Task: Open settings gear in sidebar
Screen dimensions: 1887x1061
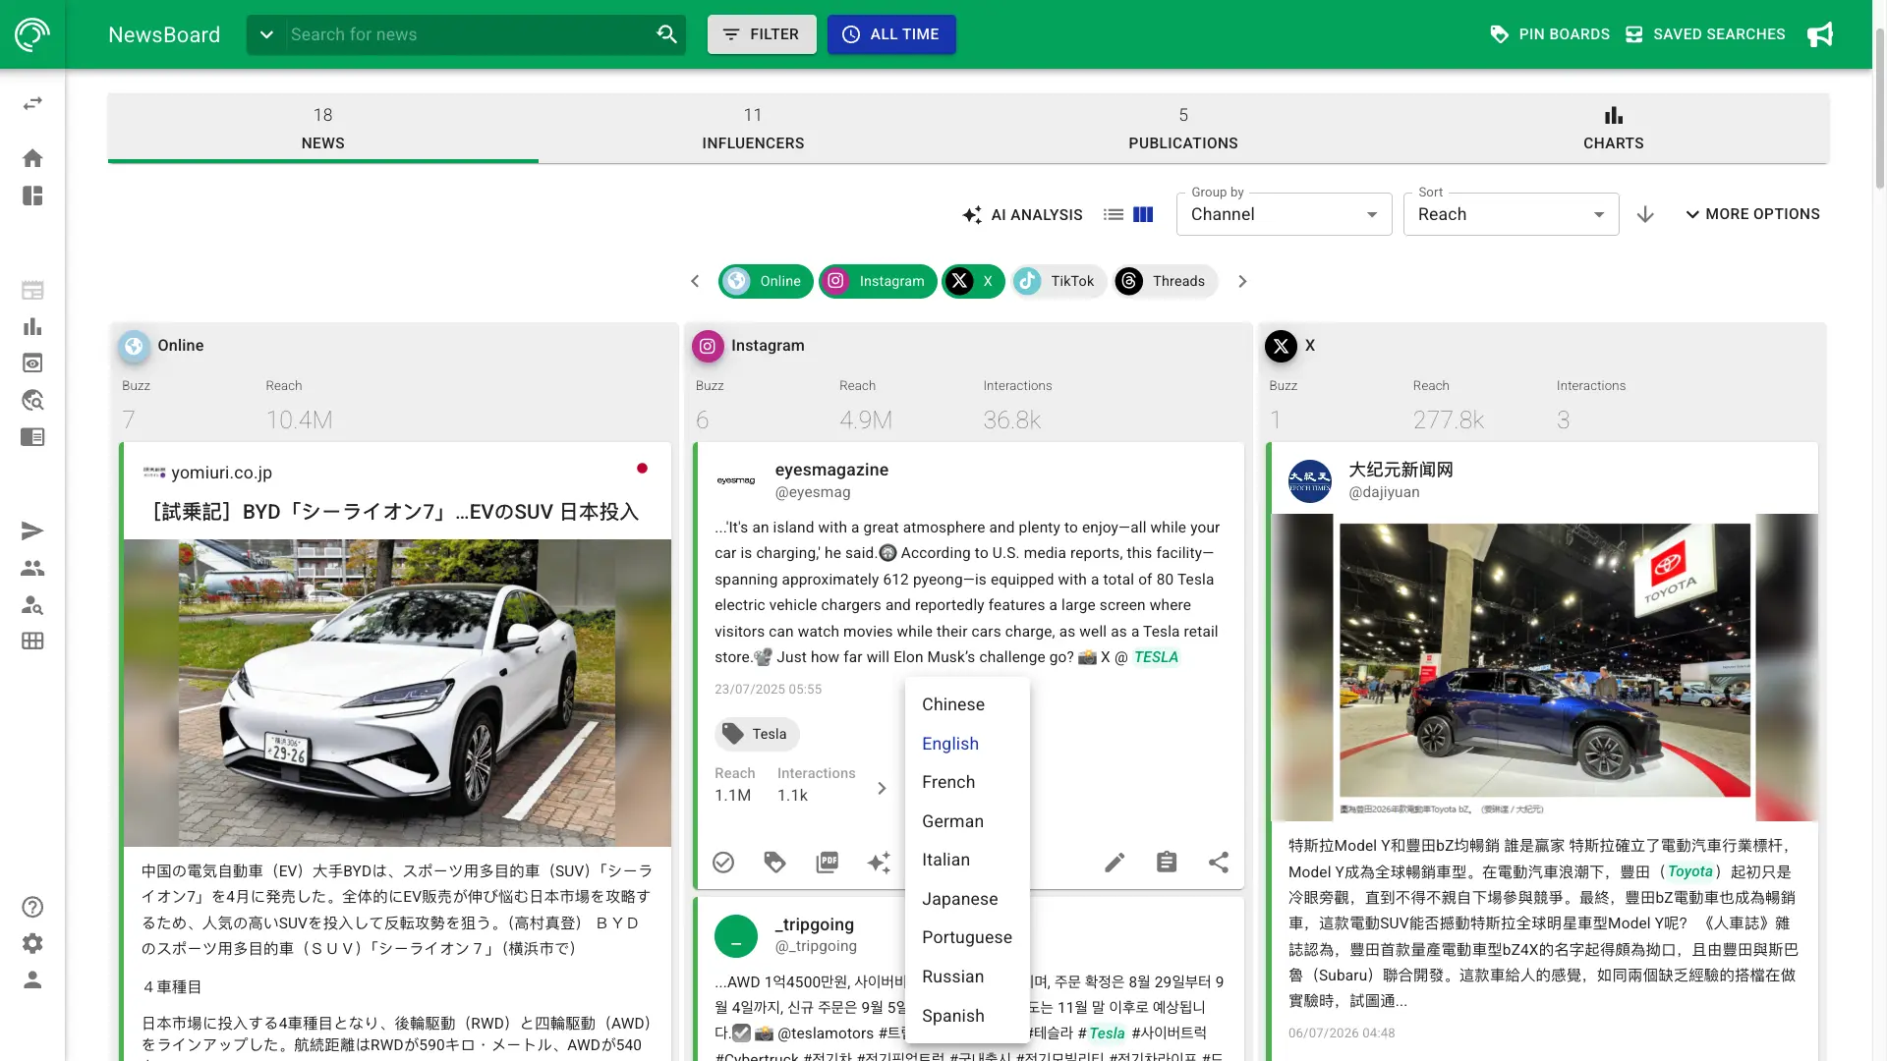Action: (32, 943)
